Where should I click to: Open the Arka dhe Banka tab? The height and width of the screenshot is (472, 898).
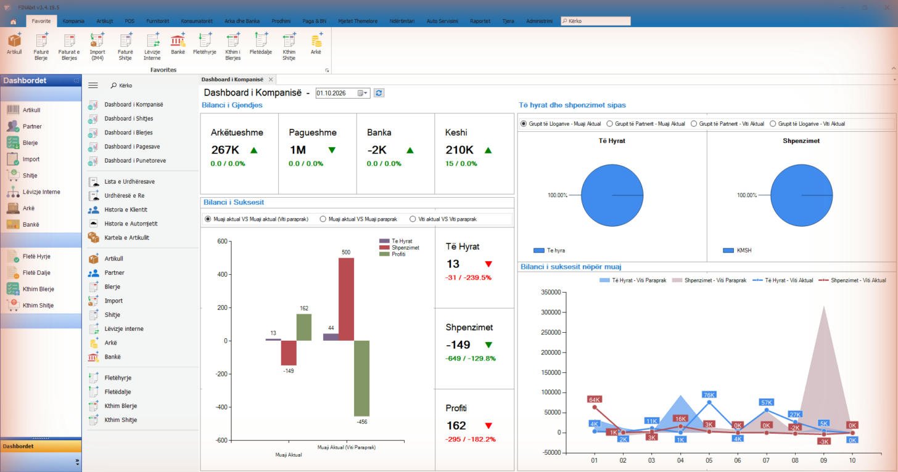[242, 21]
